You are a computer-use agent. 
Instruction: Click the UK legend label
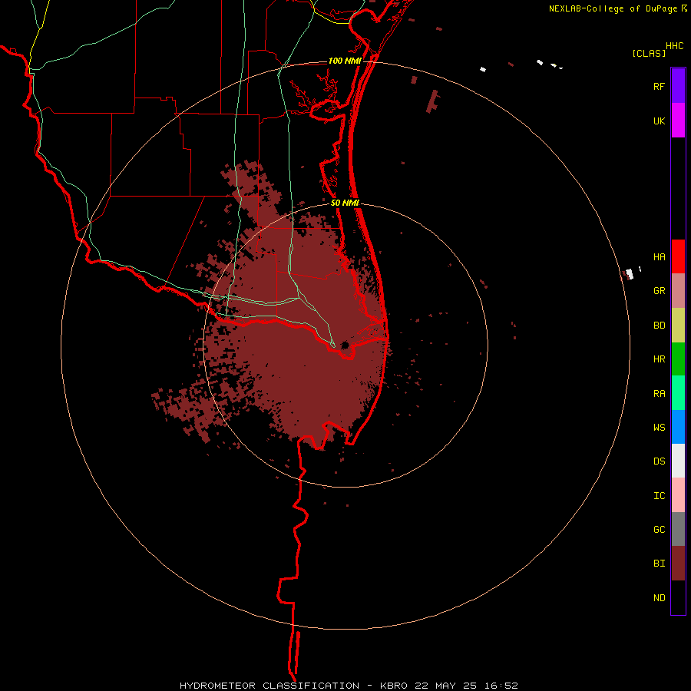(x=660, y=121)
